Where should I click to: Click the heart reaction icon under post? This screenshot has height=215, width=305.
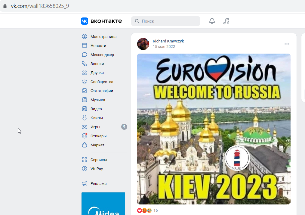pyautogui.click(x=140, y=210)
